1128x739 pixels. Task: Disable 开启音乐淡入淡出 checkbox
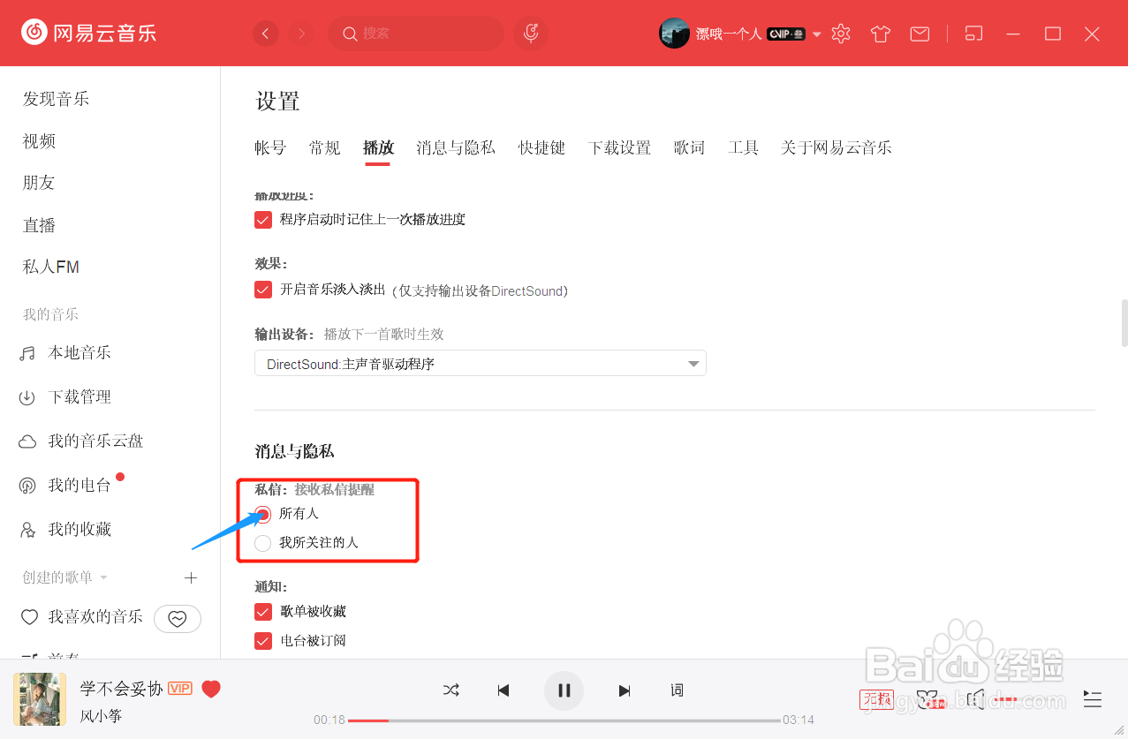click(263, 290)
